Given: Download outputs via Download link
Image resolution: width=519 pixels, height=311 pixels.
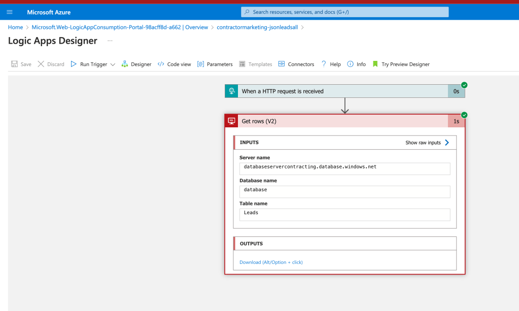Looking at the screenshot, I should click(x=271, y=262).
